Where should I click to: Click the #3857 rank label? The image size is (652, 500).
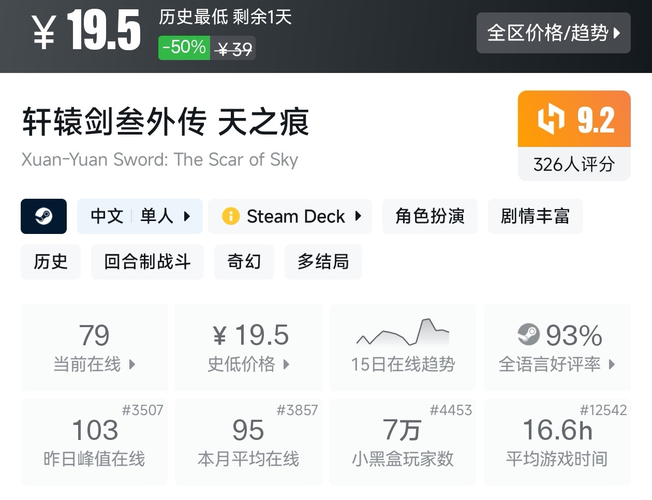tap(297, 410)
